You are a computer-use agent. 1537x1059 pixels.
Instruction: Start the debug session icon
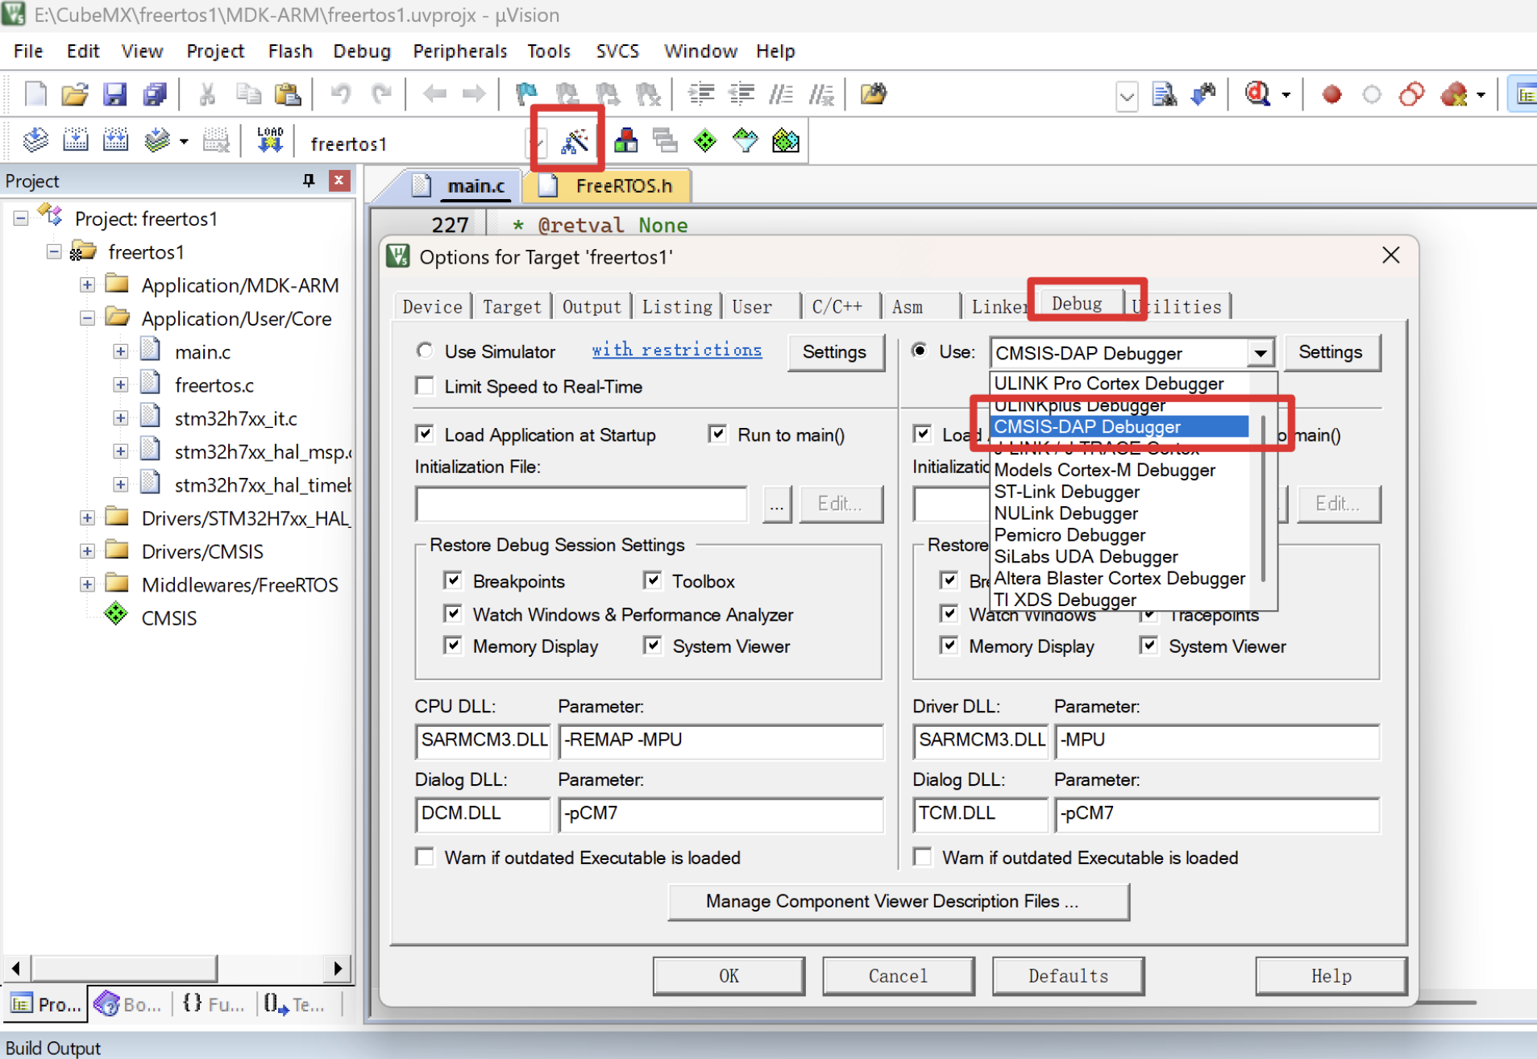1257,94
